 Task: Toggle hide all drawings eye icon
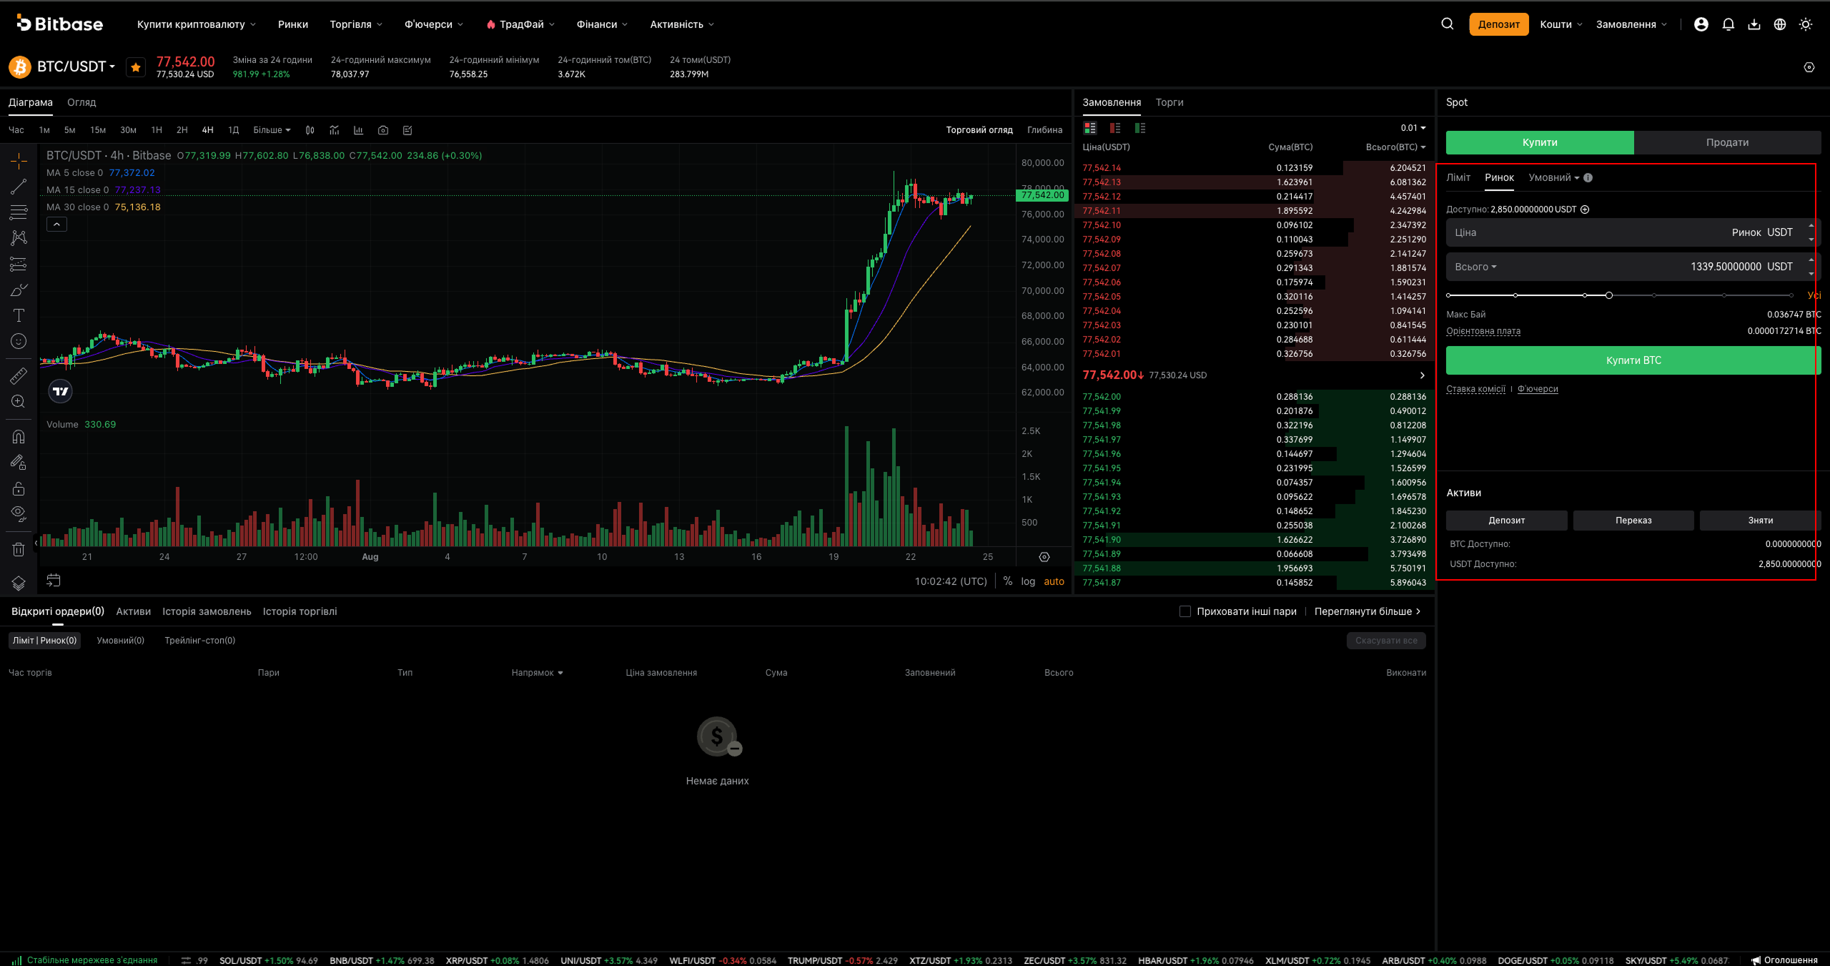(x=19, y=513)
